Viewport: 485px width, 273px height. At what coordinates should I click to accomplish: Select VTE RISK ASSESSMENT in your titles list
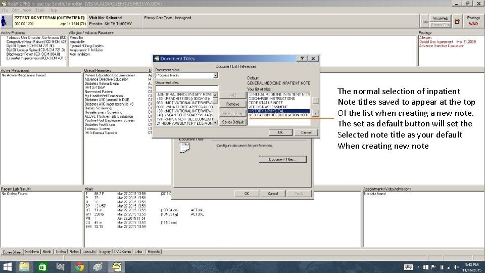pyautogui.click(x=279, y=107)
